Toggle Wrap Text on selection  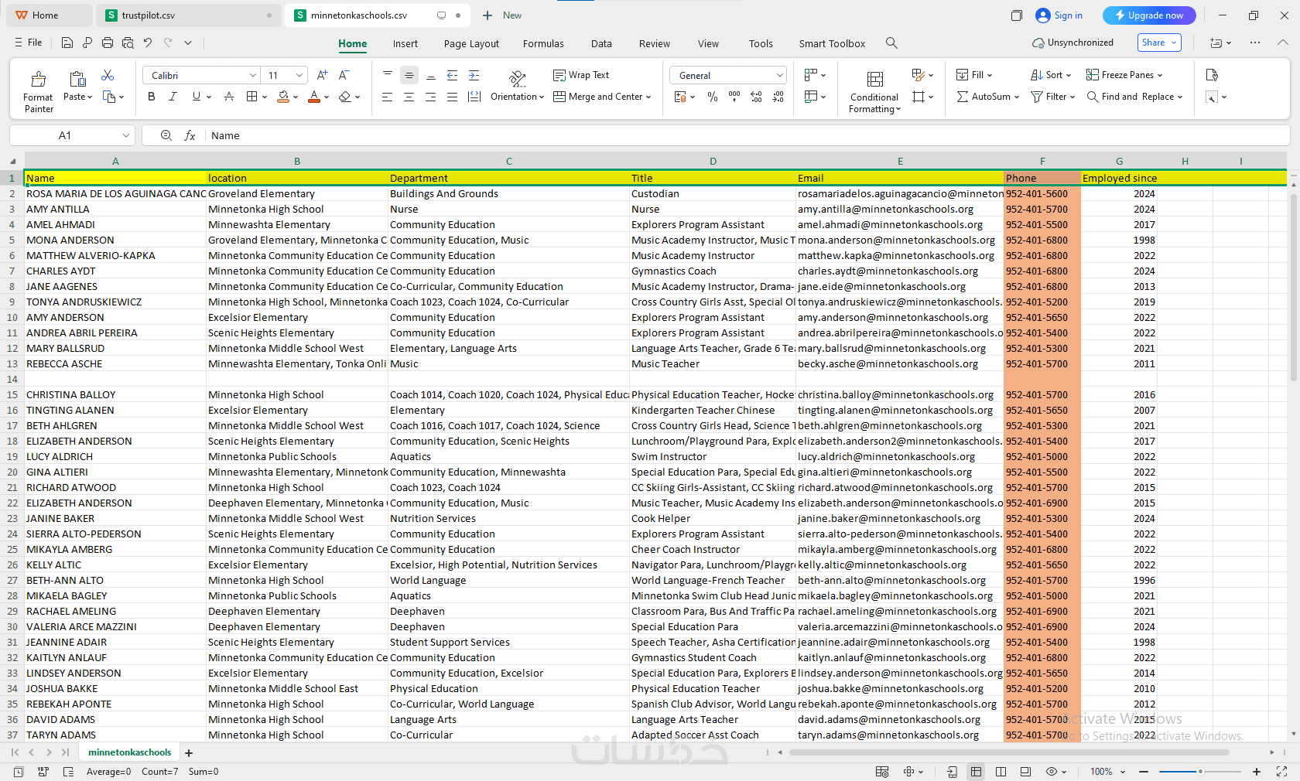click(x=581, y=75)
